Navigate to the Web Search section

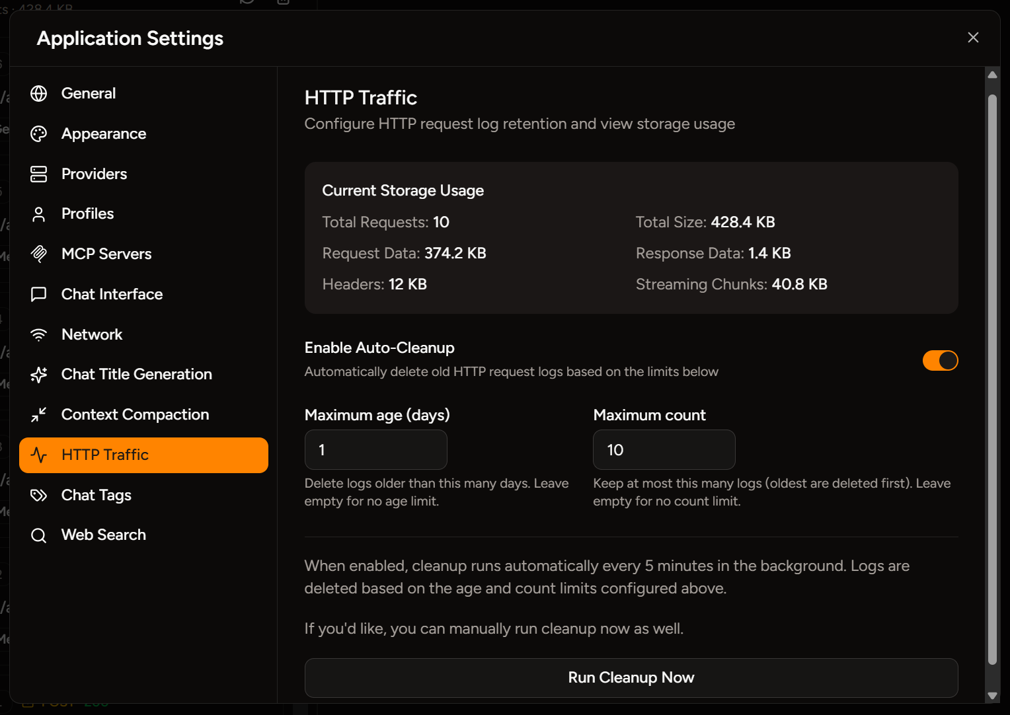point(103,535)
